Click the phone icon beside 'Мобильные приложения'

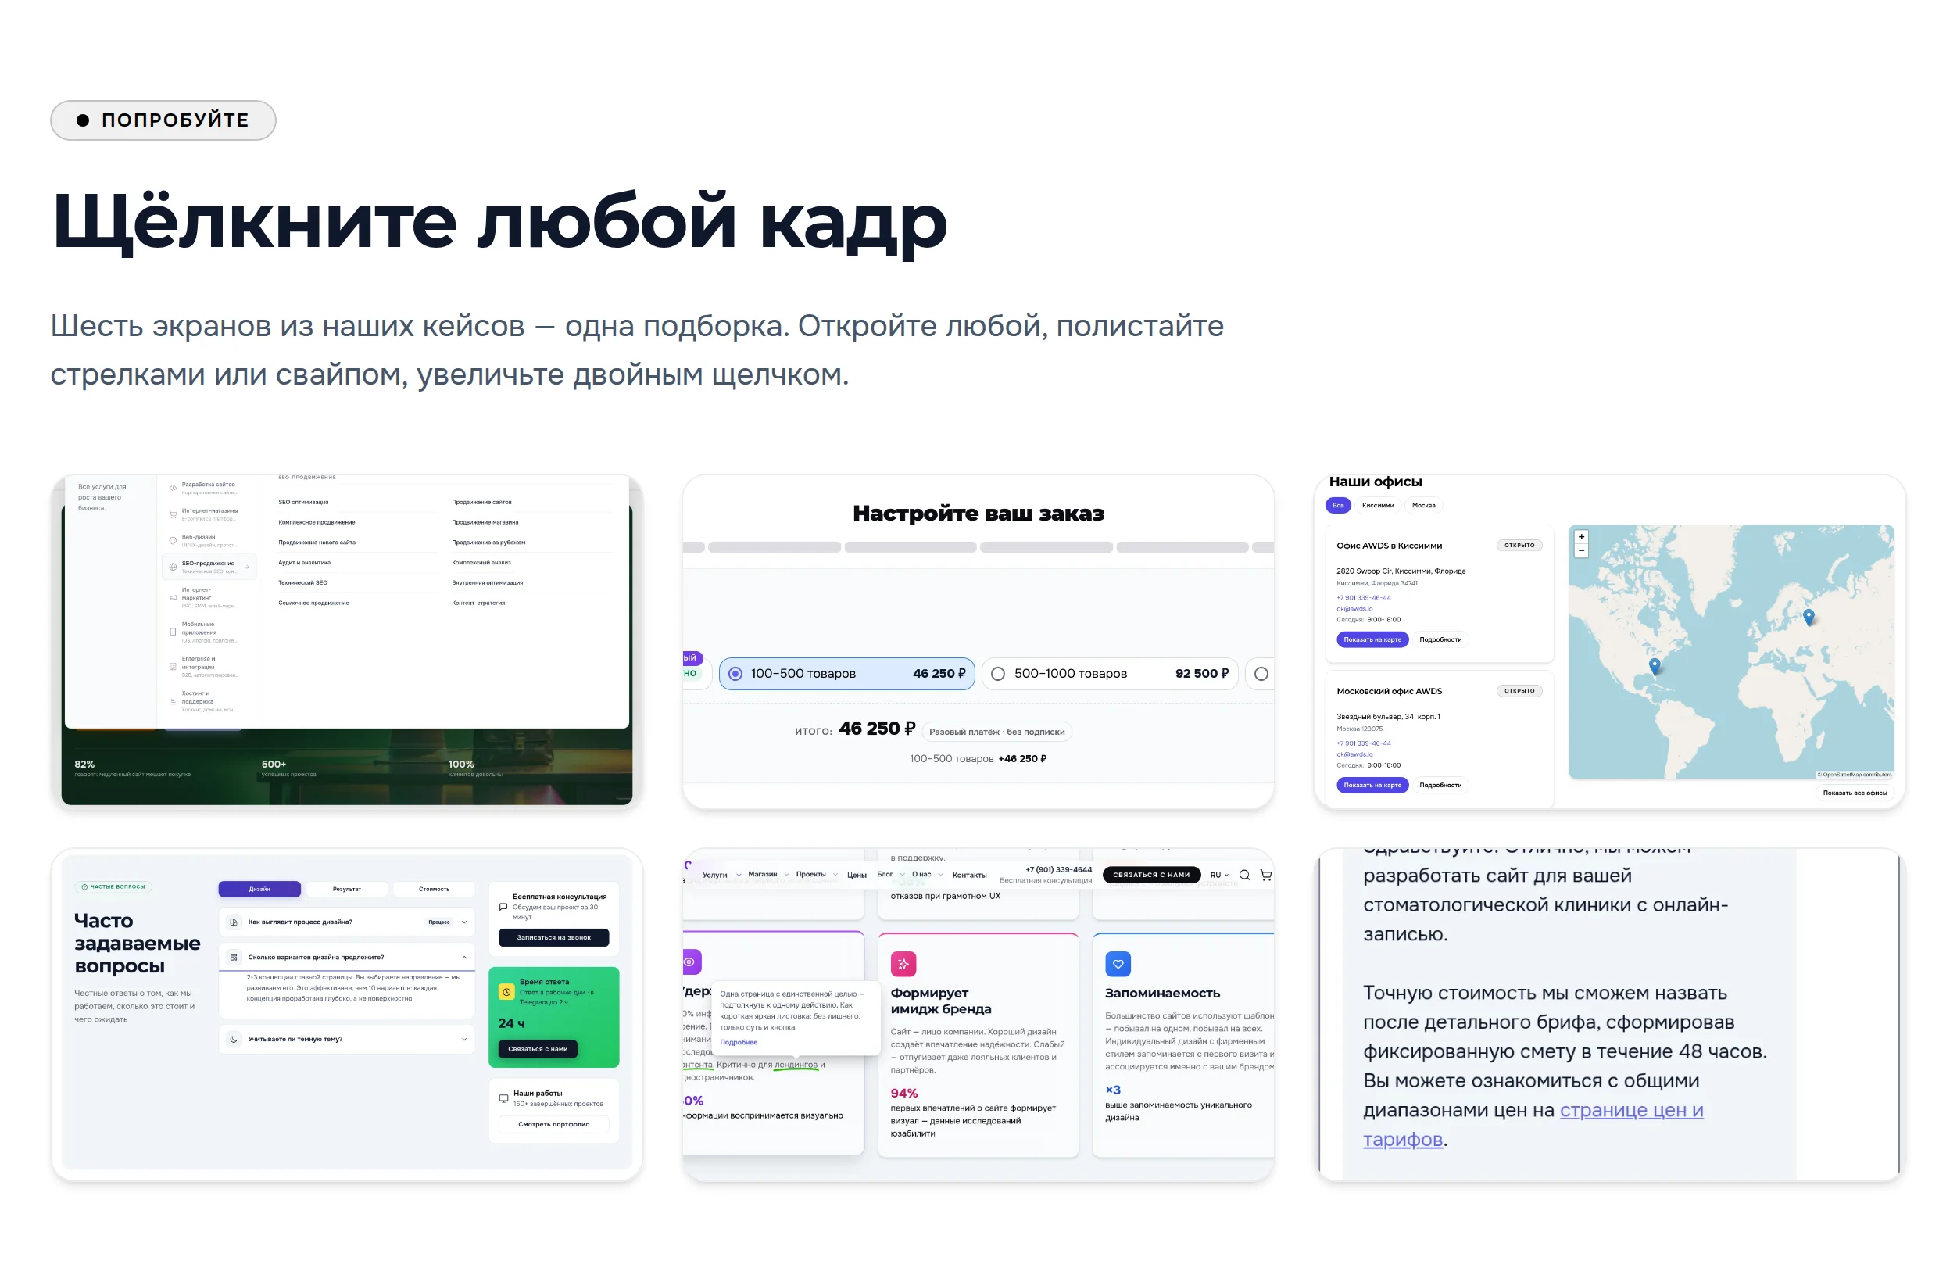pos(173,632)
